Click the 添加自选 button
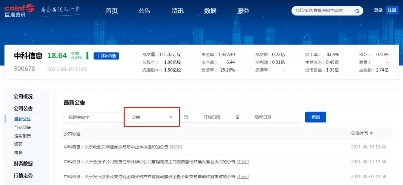This screenshot has height=185, width=403. 106,56
